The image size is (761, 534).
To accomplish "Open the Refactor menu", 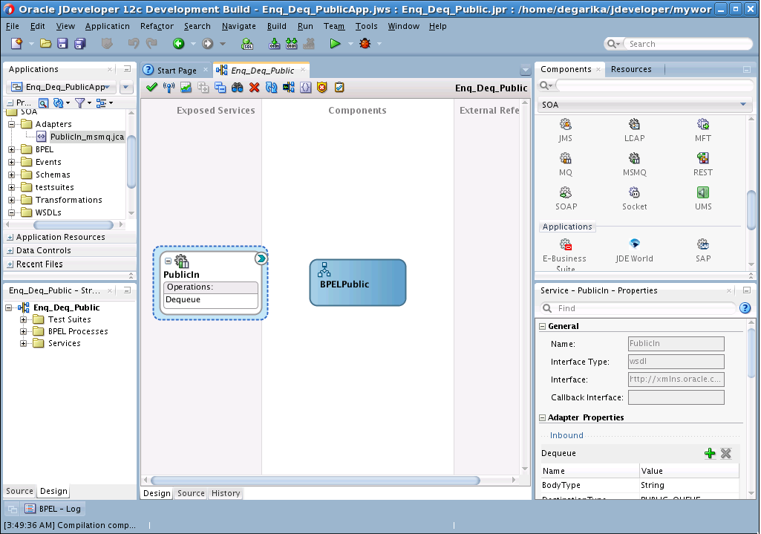I will pyautogui.click(x=157, y=26).
